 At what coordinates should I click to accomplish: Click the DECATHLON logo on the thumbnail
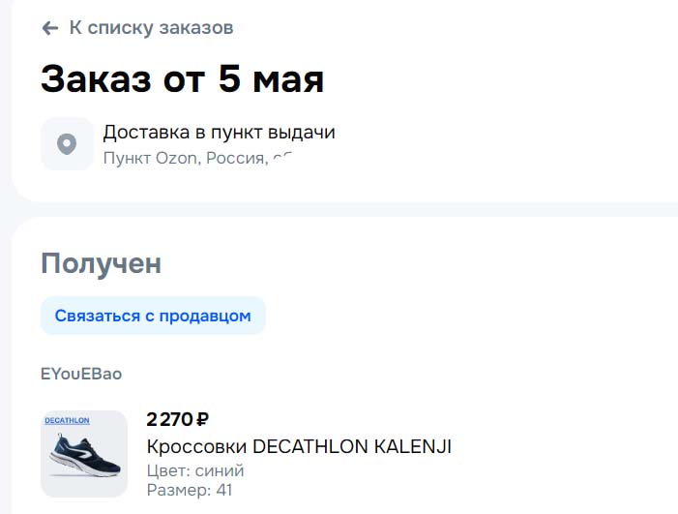pos(68,421)
